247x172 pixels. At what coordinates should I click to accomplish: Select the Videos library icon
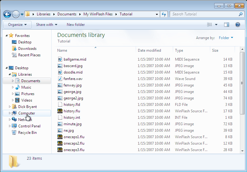pyautogui.click(x=17, y=100)
